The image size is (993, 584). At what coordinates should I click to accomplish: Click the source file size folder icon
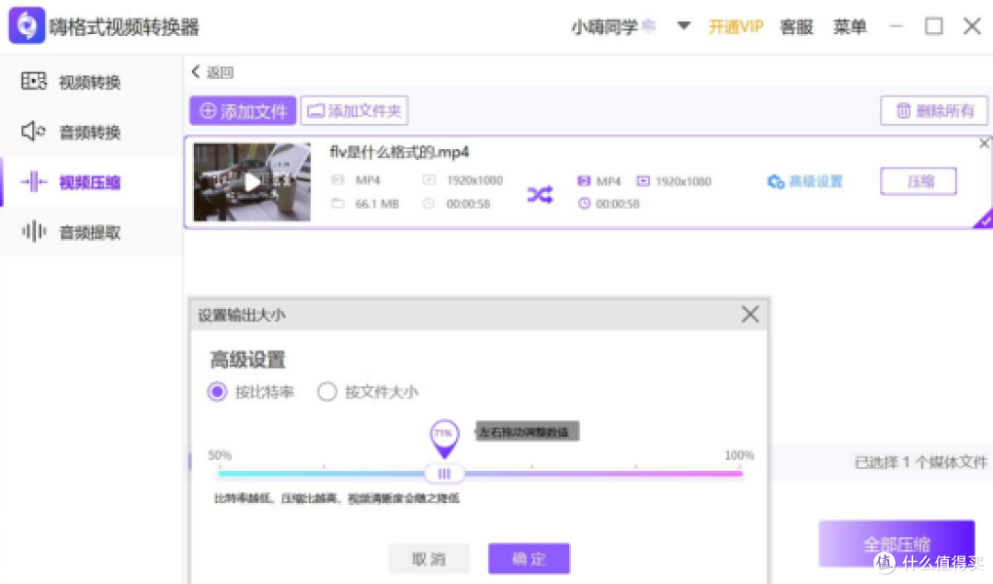[x=338, y=203]
